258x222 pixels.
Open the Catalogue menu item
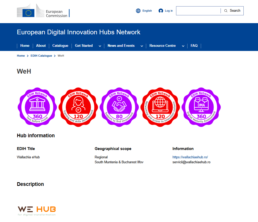coord(60,46)
